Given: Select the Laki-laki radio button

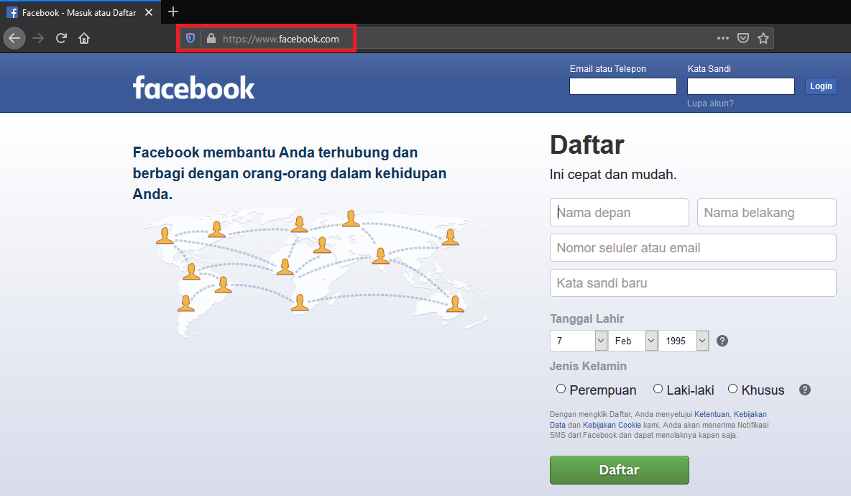Looking at the screenshot, I should 658,389.
